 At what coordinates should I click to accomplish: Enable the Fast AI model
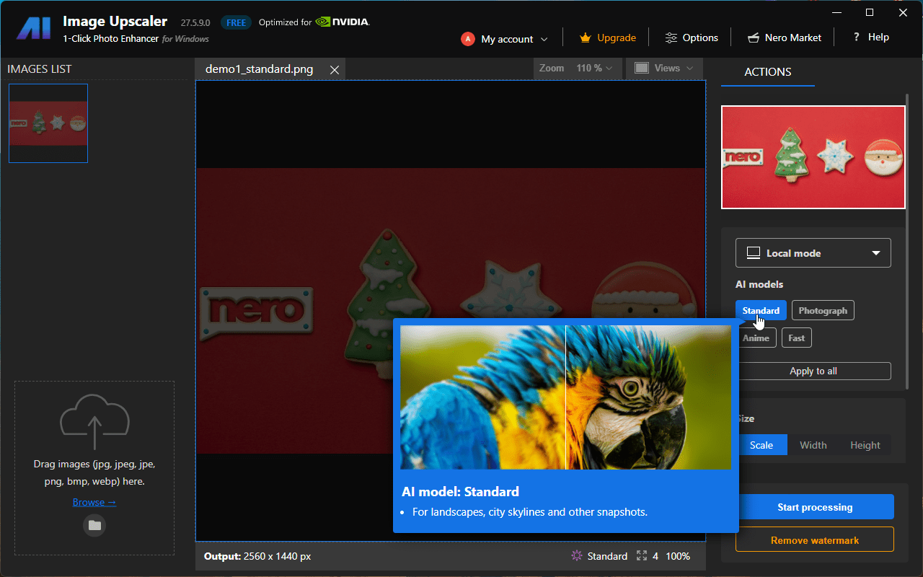796,337
